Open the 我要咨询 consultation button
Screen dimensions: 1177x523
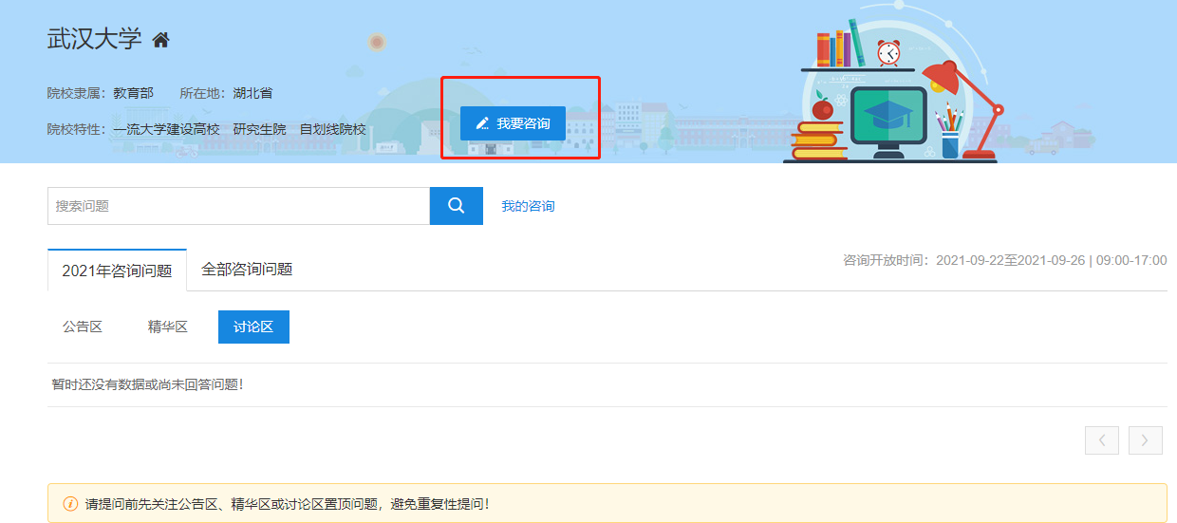coord(513,123)
